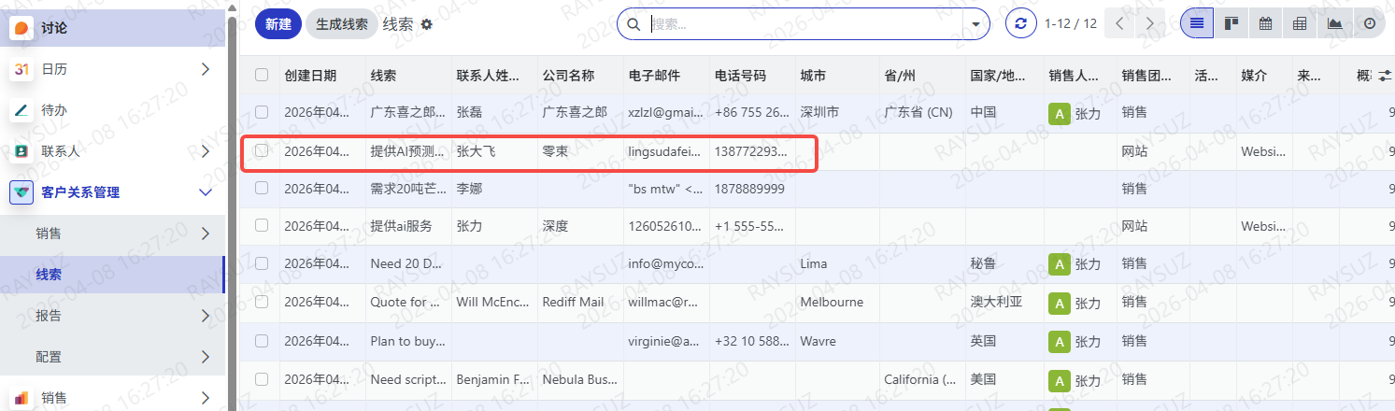
Task: Click the 生成线索 button
Action: (x=341, y=24)
